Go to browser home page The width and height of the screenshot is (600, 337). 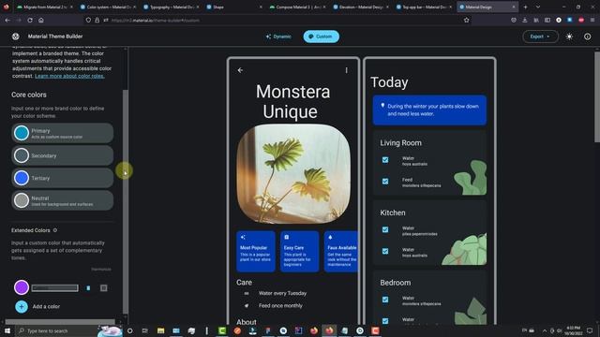[x=41, y=21]
